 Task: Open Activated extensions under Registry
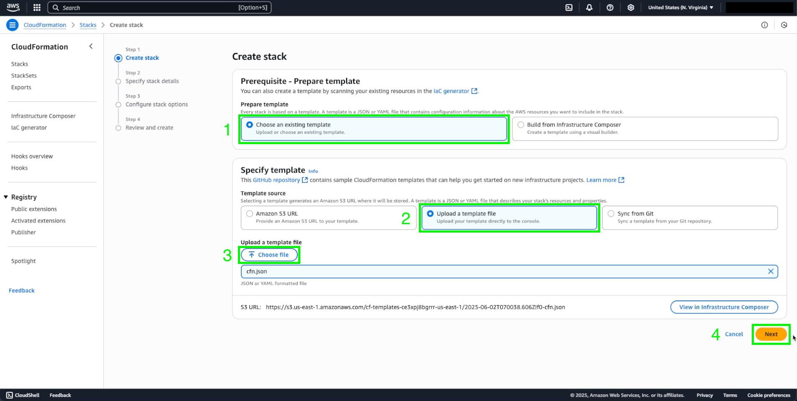coord(39,221)
